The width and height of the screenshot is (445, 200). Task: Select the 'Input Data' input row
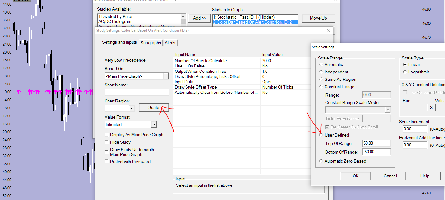coord(242,82)
